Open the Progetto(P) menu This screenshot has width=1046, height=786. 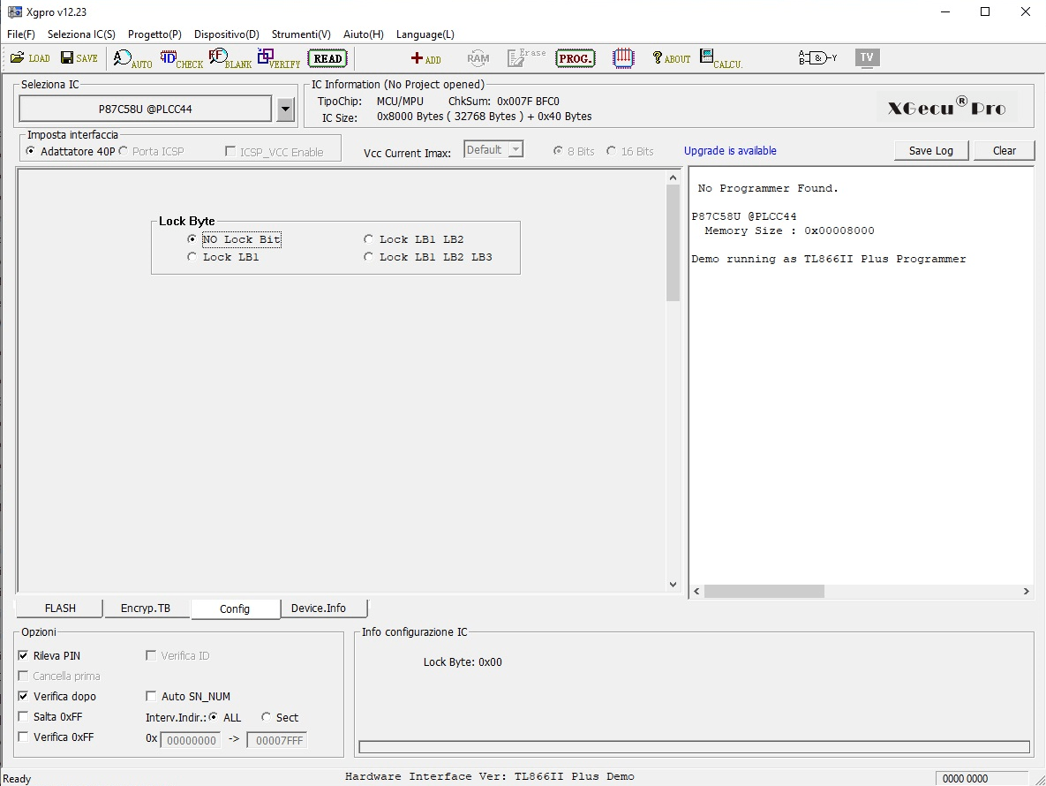coord(154,34)
